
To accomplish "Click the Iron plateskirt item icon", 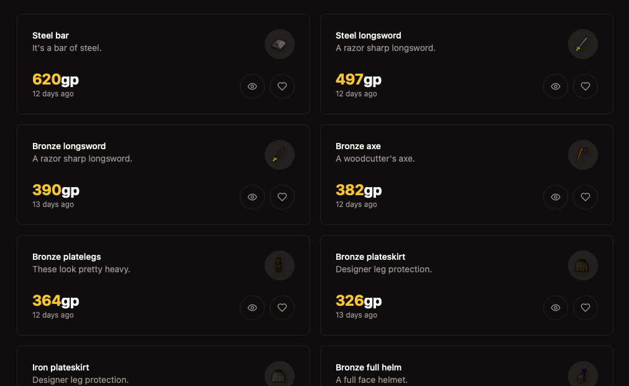I will pyautogui.click(x=279, y=374).
